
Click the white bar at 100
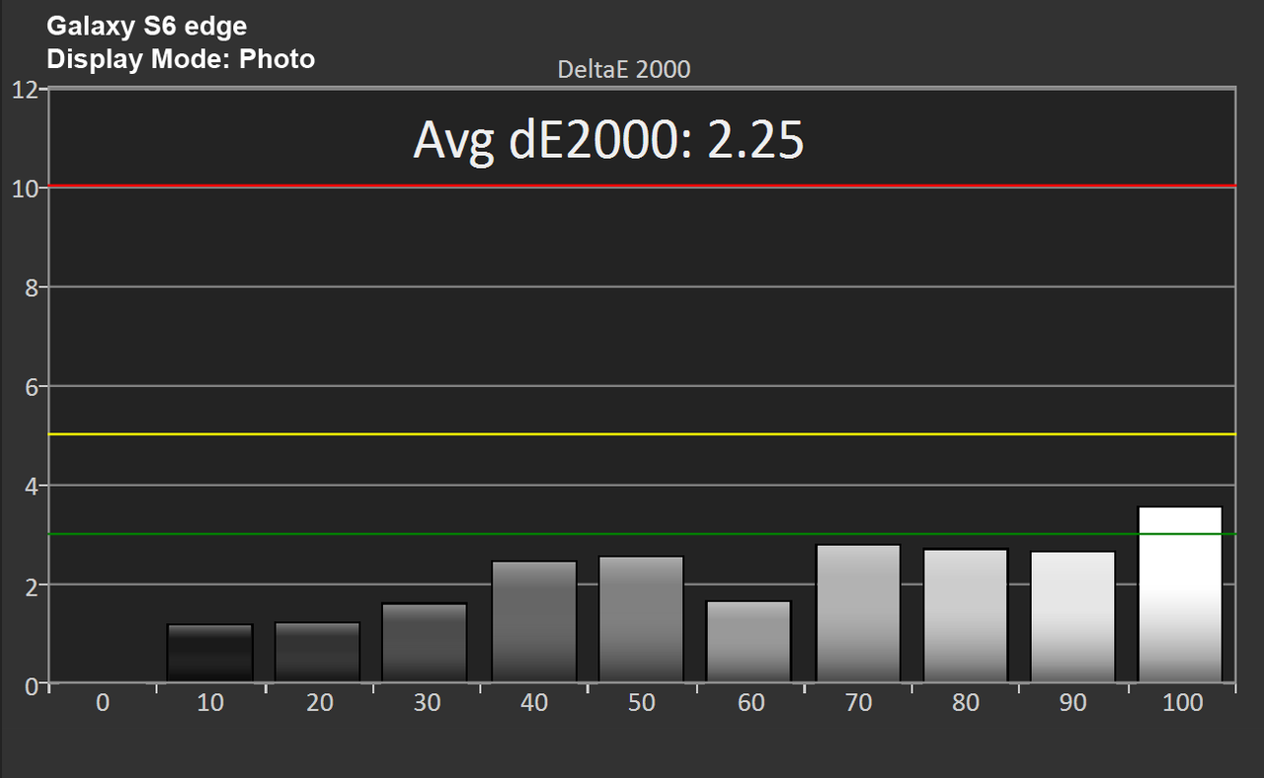(x=1180, y=594)
